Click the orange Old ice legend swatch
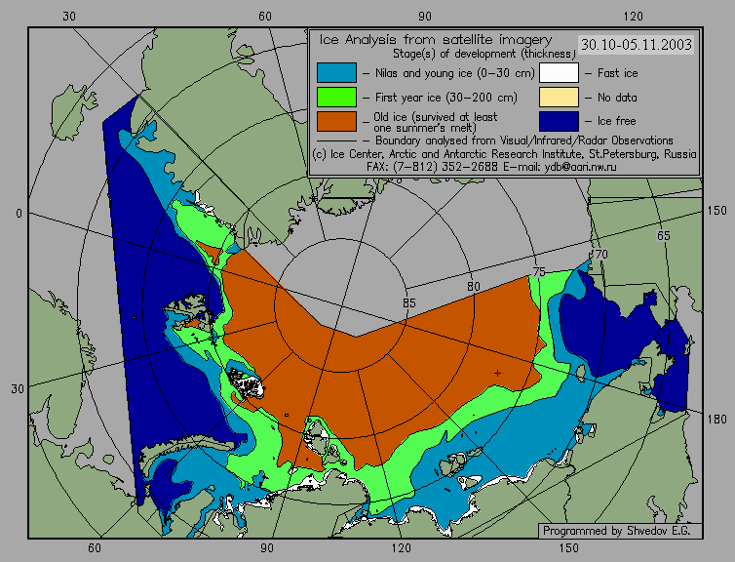The image size is (735, 562). (x=336, y=121)
